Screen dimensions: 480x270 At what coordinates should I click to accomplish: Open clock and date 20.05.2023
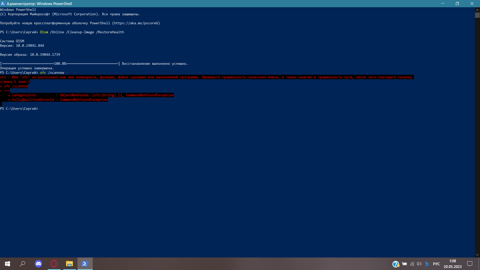coord(452,264)
